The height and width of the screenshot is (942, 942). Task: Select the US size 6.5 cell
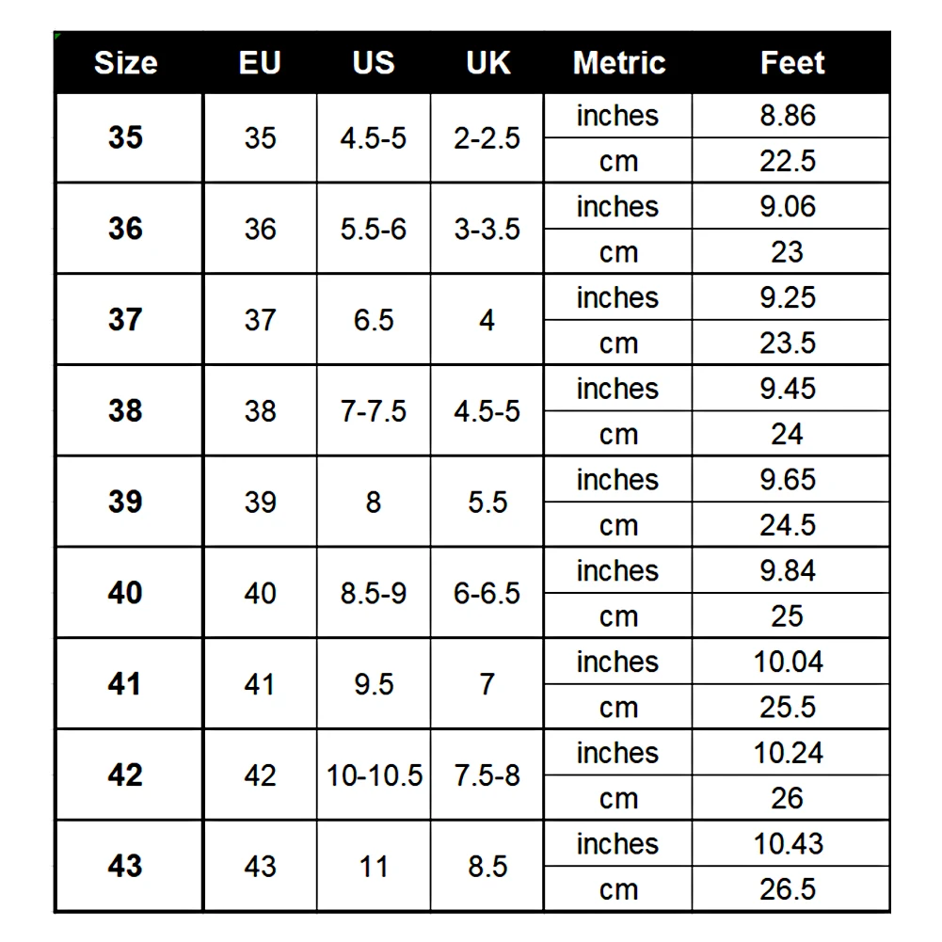click(x=374, y=320)
